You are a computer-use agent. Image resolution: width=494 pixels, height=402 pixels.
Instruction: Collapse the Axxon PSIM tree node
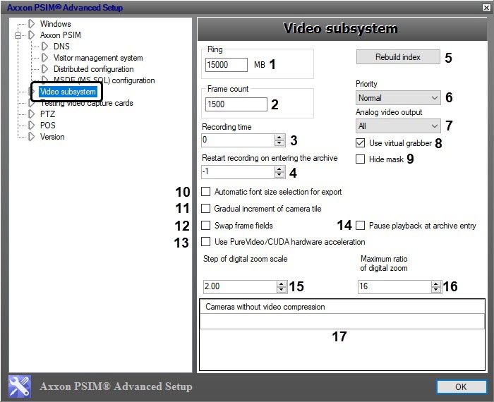[x=20, y=35]
